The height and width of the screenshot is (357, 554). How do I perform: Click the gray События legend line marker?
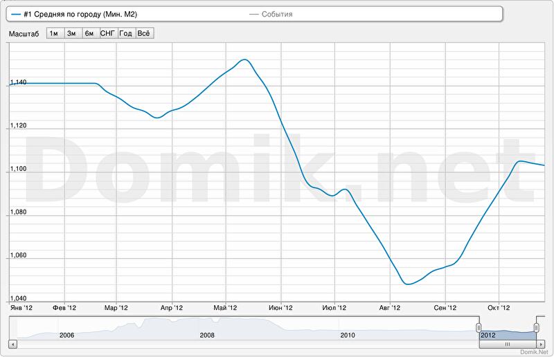253,14
